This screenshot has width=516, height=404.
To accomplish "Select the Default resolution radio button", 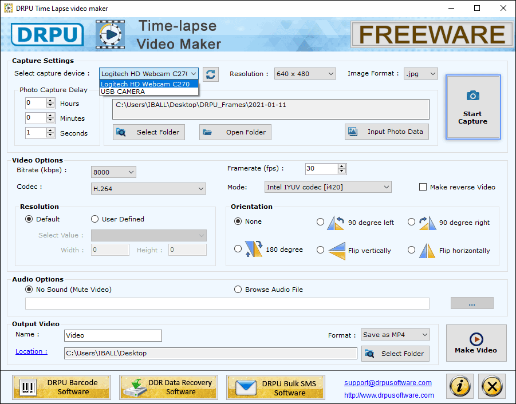I will tap(29, 219).
